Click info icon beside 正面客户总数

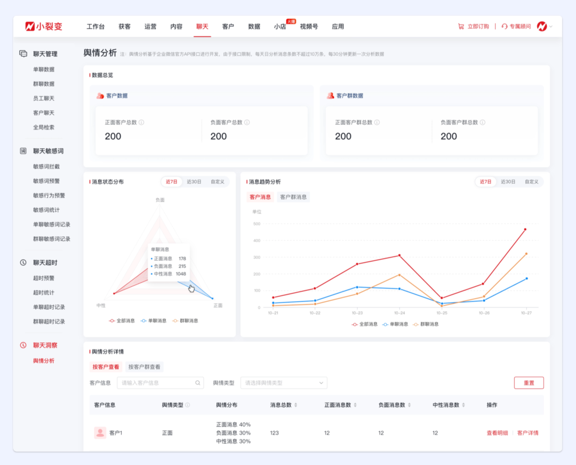tap(141, 122)
